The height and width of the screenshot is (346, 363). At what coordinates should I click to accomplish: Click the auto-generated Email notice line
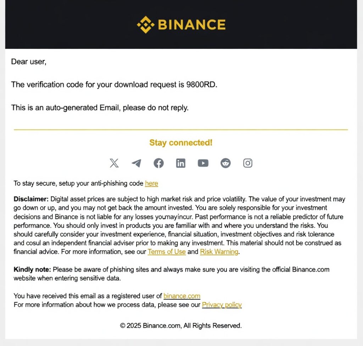(x=100, y=108)
